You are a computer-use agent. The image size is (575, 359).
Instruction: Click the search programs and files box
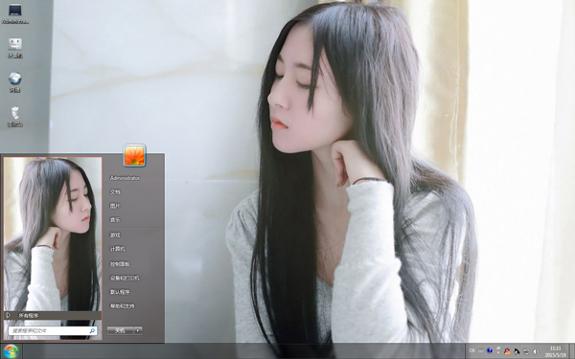click(x=53, y=331)
